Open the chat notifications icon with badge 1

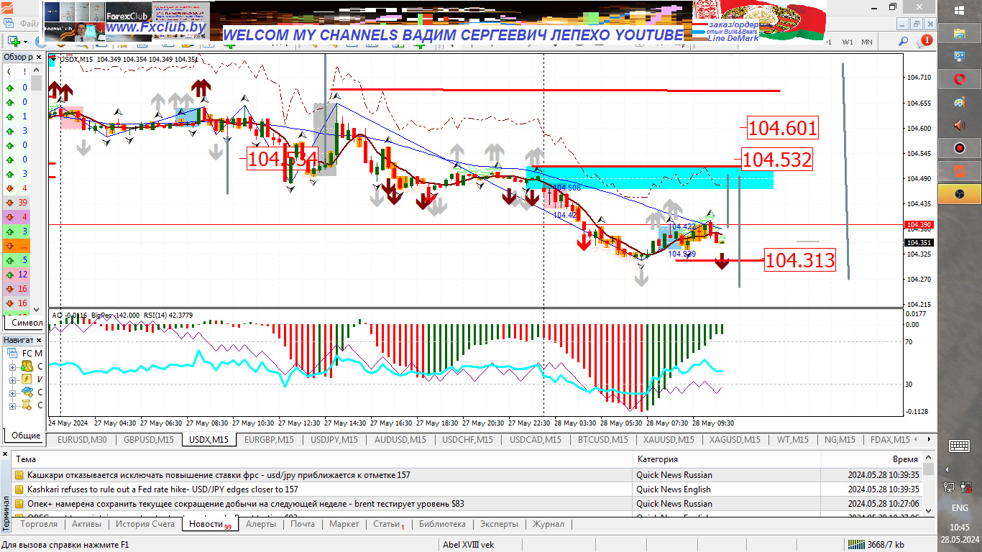pyautogui.click(x=924, y=42)
